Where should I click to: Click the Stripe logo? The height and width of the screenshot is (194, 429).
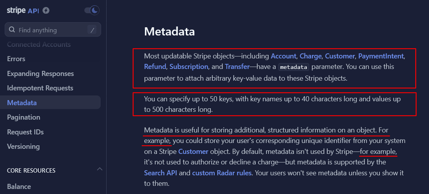[16, 10]
